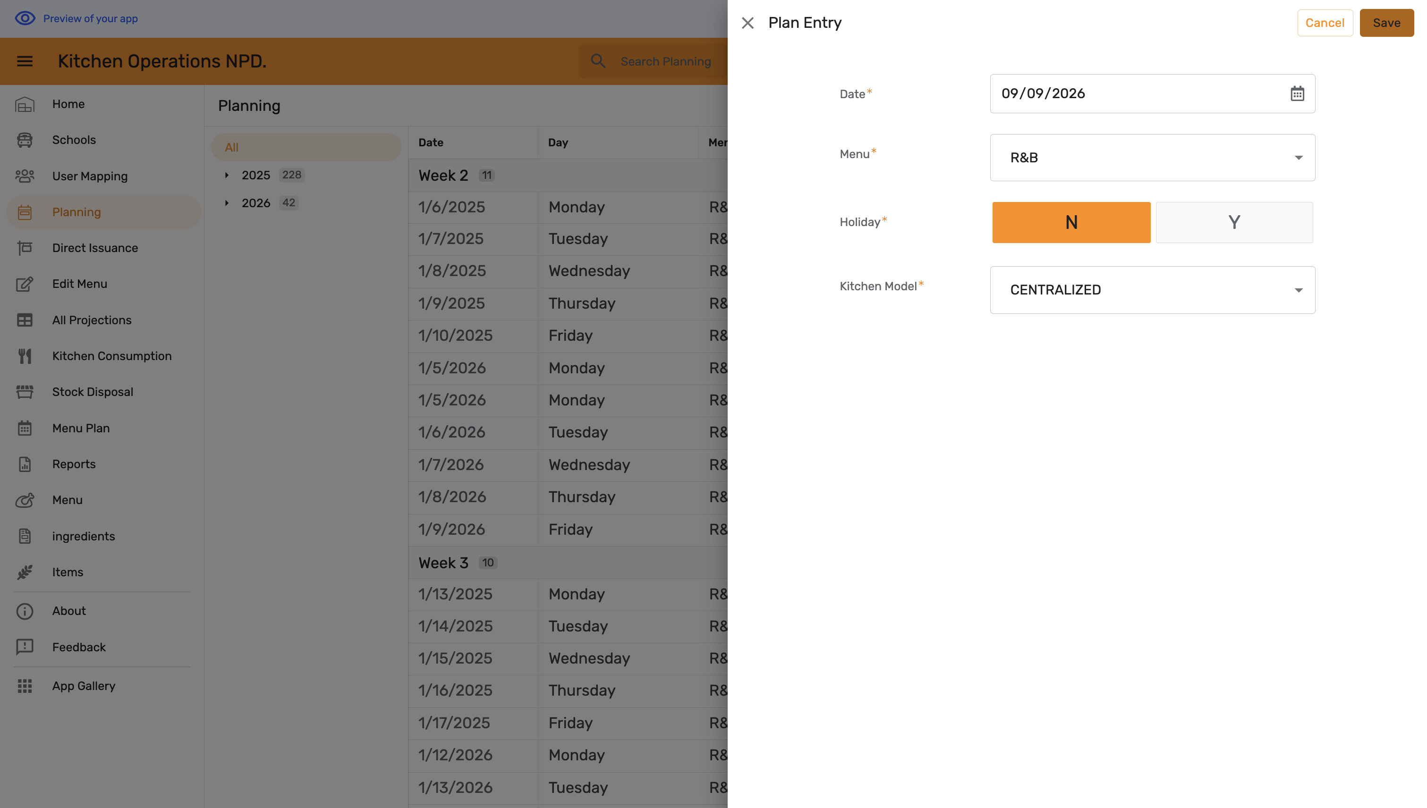Click the search magnifier icon
The image size is (1427, 808).
(598, 61)
